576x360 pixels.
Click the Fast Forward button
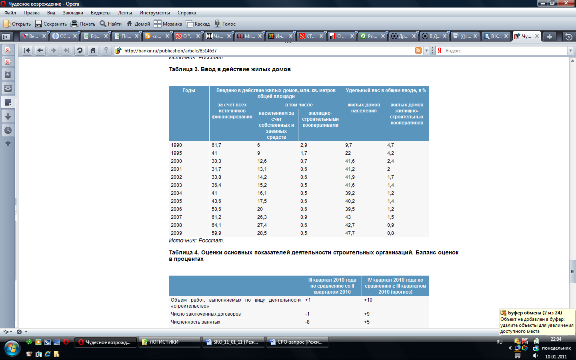pyautogui.click(x=66, y=50)
